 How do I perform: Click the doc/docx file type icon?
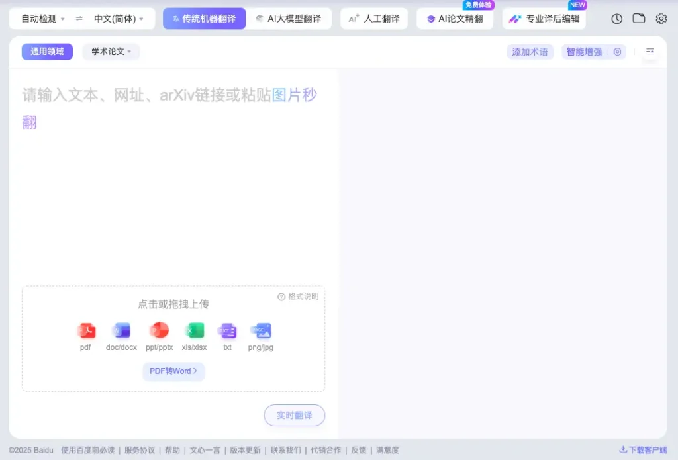122,331
